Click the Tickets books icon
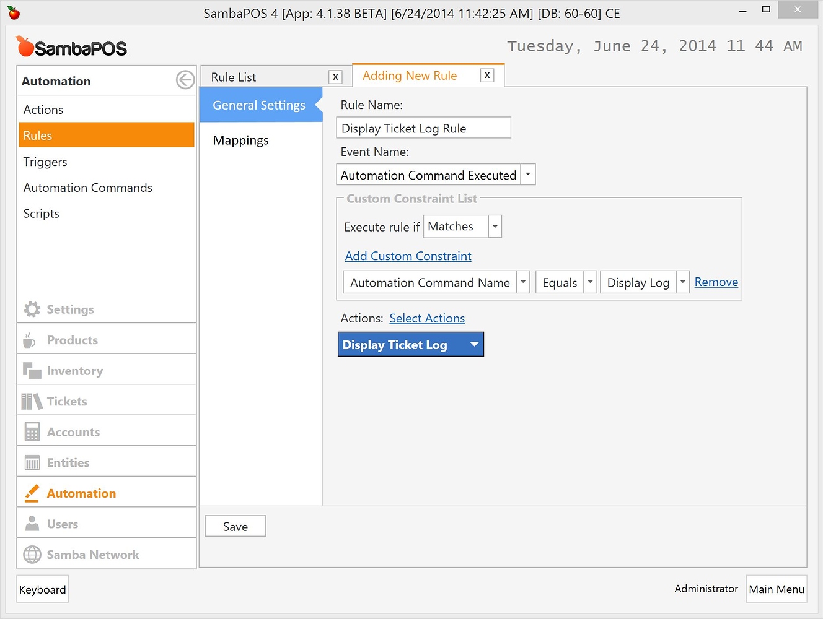 tap(31, 400)
